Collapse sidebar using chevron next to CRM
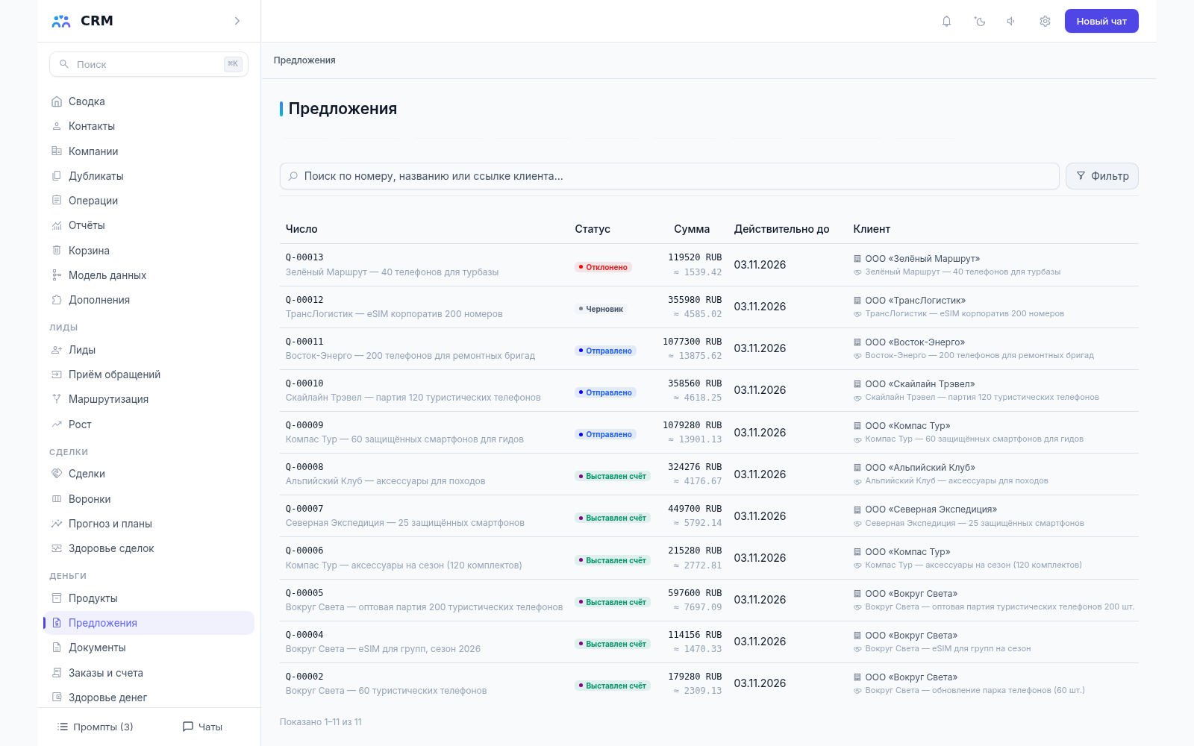Screen dimensions: 1194x746 (237, 21)
